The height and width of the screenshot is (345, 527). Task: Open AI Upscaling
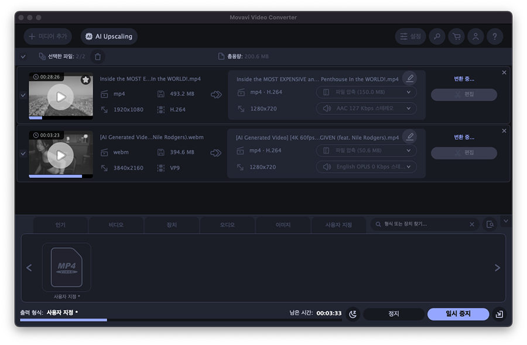click(109, 36)
